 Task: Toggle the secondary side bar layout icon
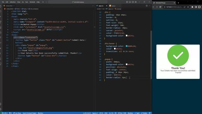click(133, 2)
